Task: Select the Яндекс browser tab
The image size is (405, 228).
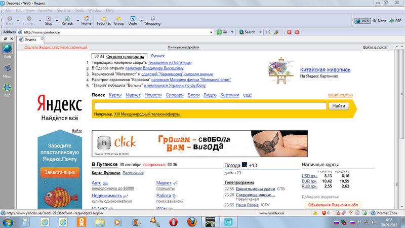Action: coord(30,40)
